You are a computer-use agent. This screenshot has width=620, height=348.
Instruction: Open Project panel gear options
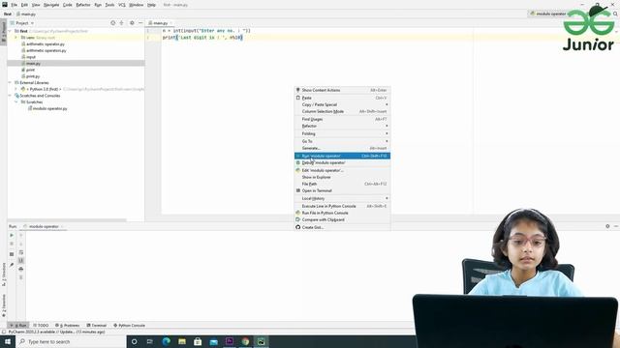(132, 23)
